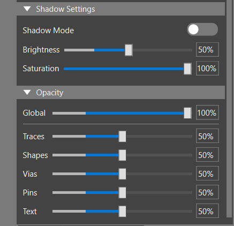This screenshot has height=226, width=234.
Task: Click the Text opacity slider handle
Action: 122,212
